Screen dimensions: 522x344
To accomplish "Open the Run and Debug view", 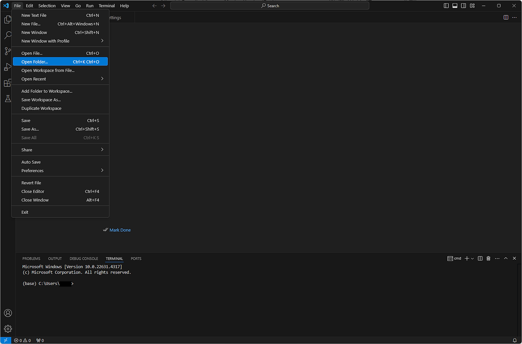I will tap(7, 67).
